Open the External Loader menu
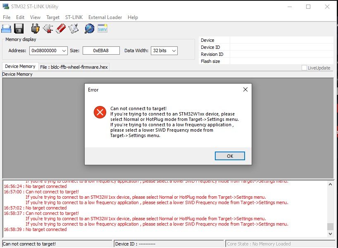Viewport: 338px width, 248px height. coord(105,17)
